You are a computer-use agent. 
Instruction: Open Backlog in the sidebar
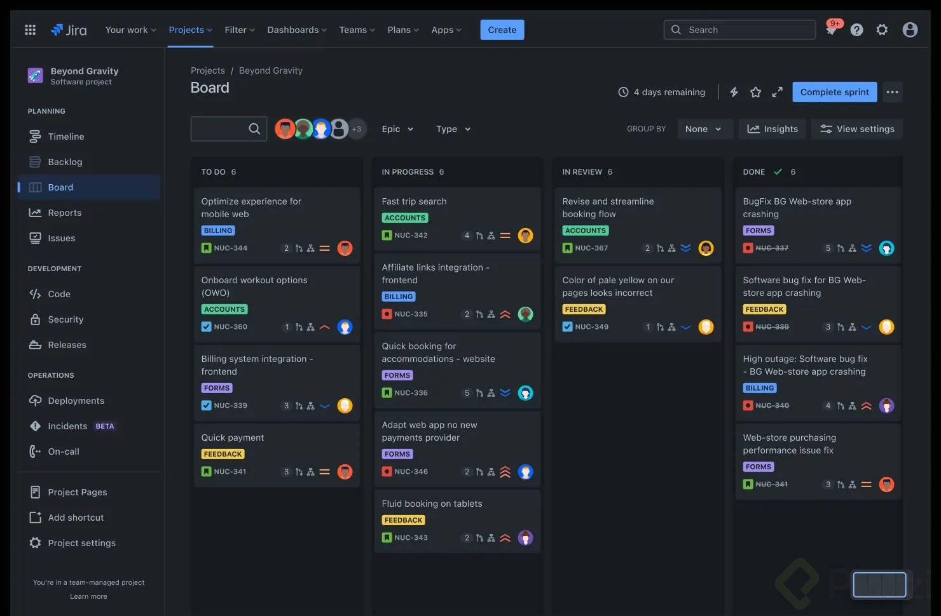[x=89, y=162]
